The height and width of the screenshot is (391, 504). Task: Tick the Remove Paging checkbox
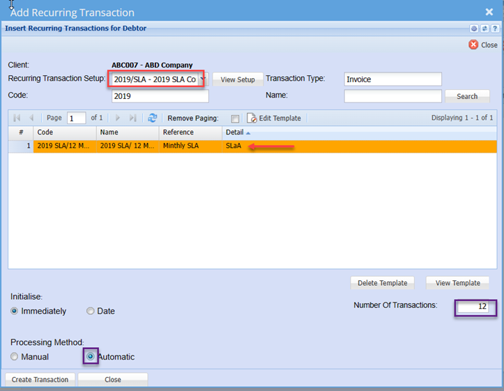[235, 118]
